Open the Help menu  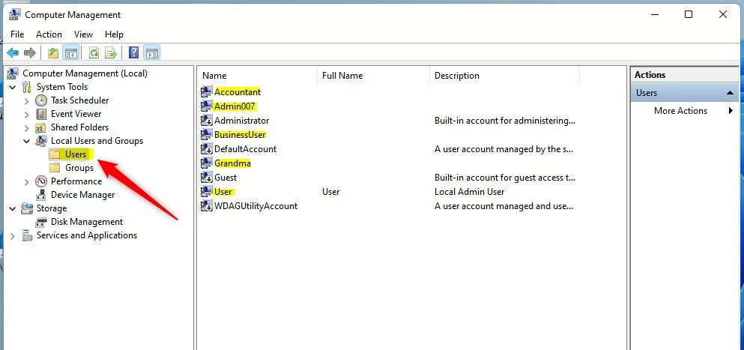pos(114,34)
